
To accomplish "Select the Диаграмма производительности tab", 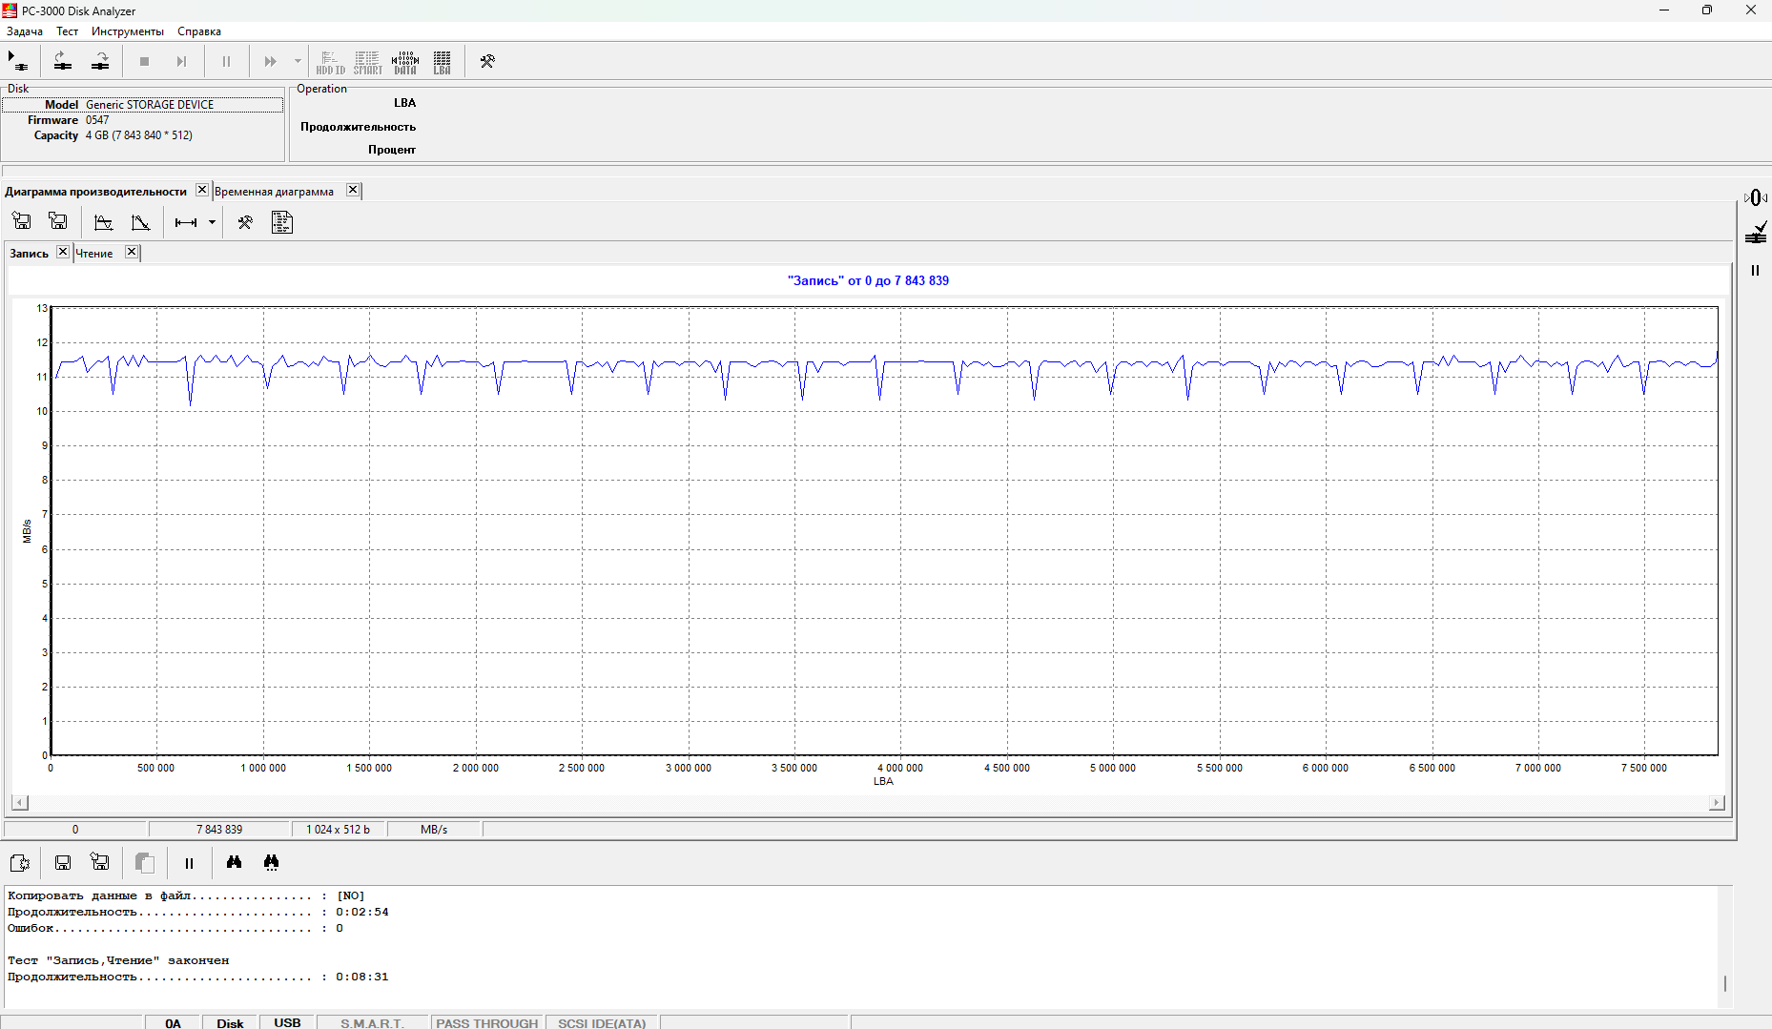I will [96, 192].
